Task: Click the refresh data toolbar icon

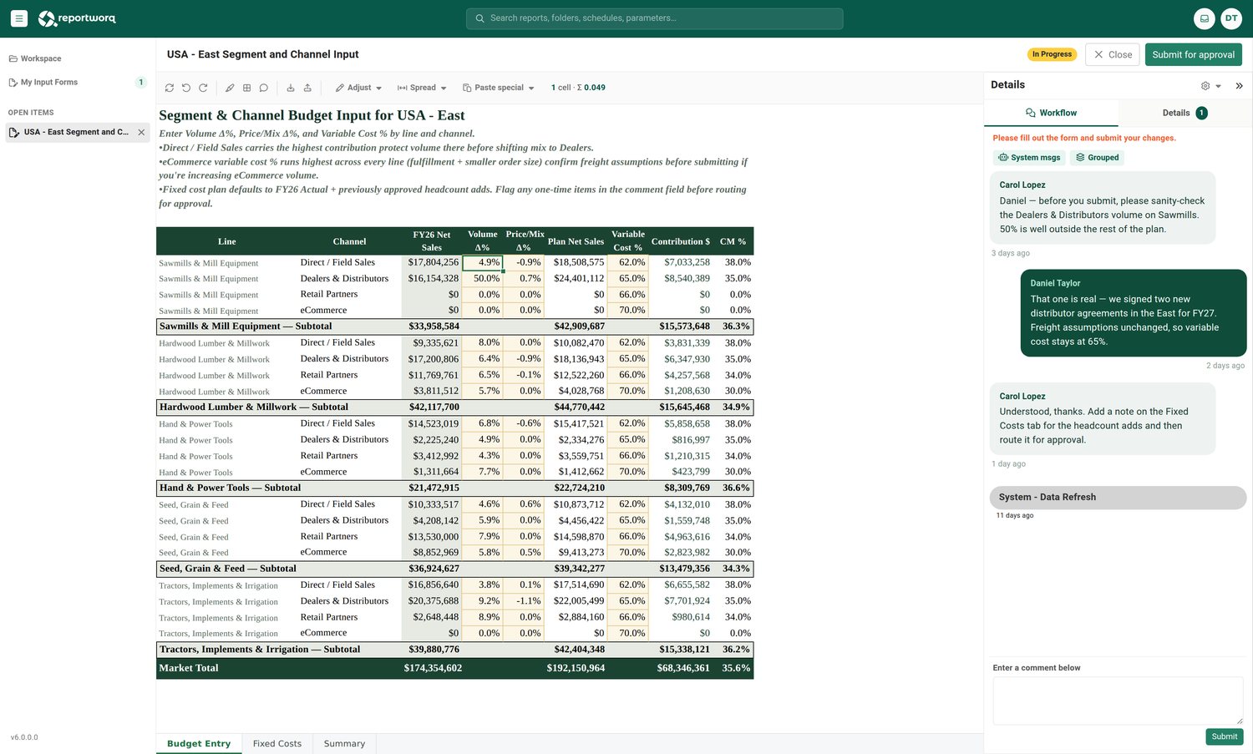Action: tap(170, 88)
